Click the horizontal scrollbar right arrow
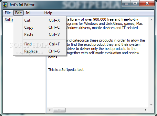 (146, 110)
